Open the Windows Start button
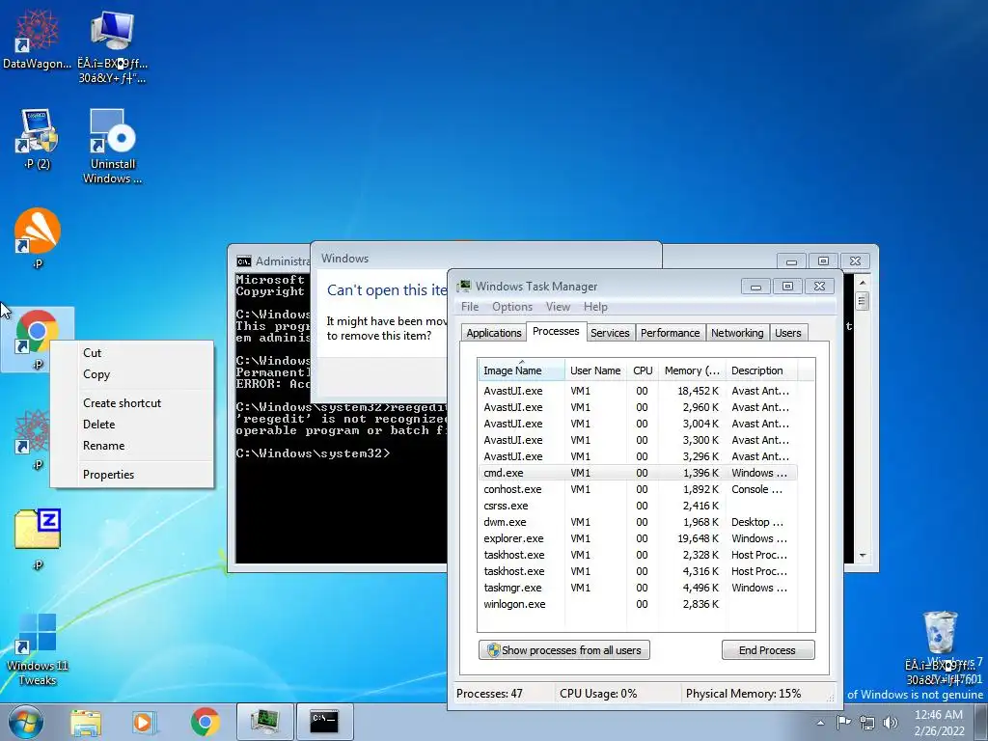 pyautogui.click(x=26, y=722)
